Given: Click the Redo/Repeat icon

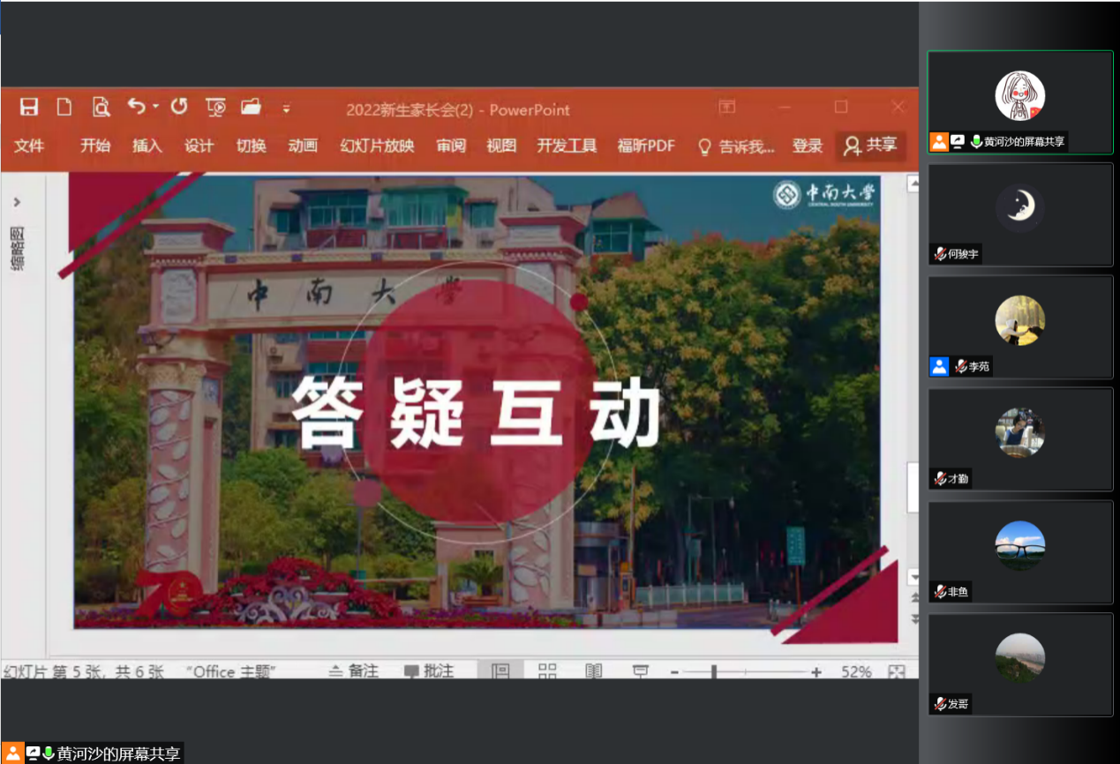Looking at the screenshot, I should (179, 107).
